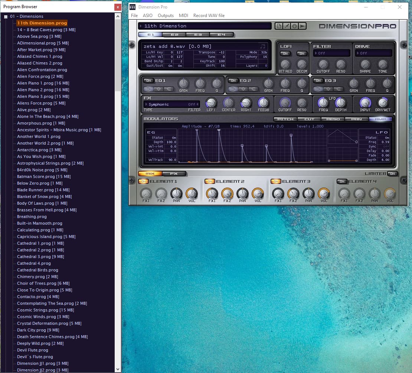Click Dimension Pro window title icon

coord(133,7)
